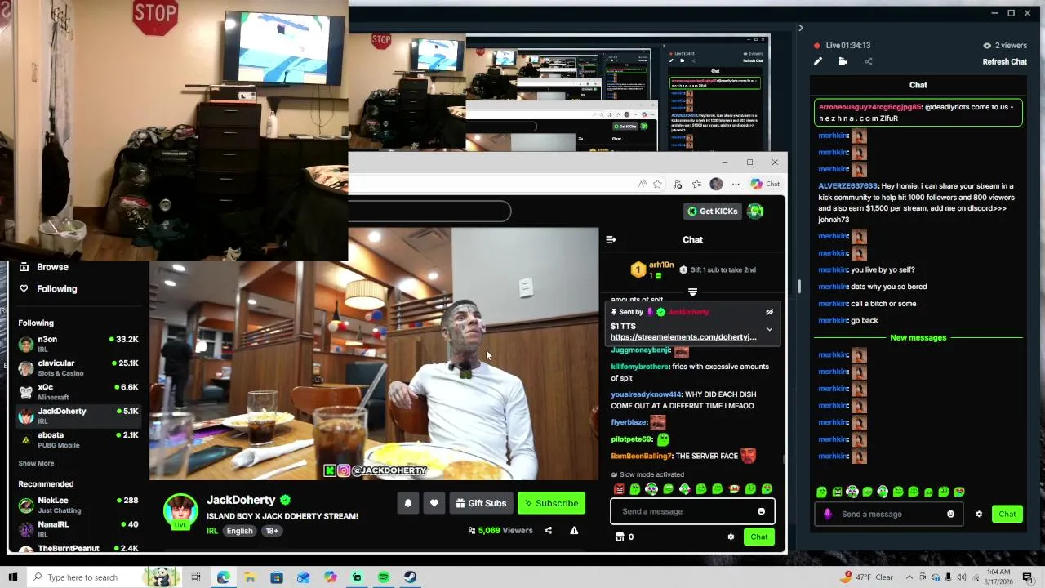Select aboata channel in Following list
The width and height of the screenshot is (1045, 588).
coord(78,439)
